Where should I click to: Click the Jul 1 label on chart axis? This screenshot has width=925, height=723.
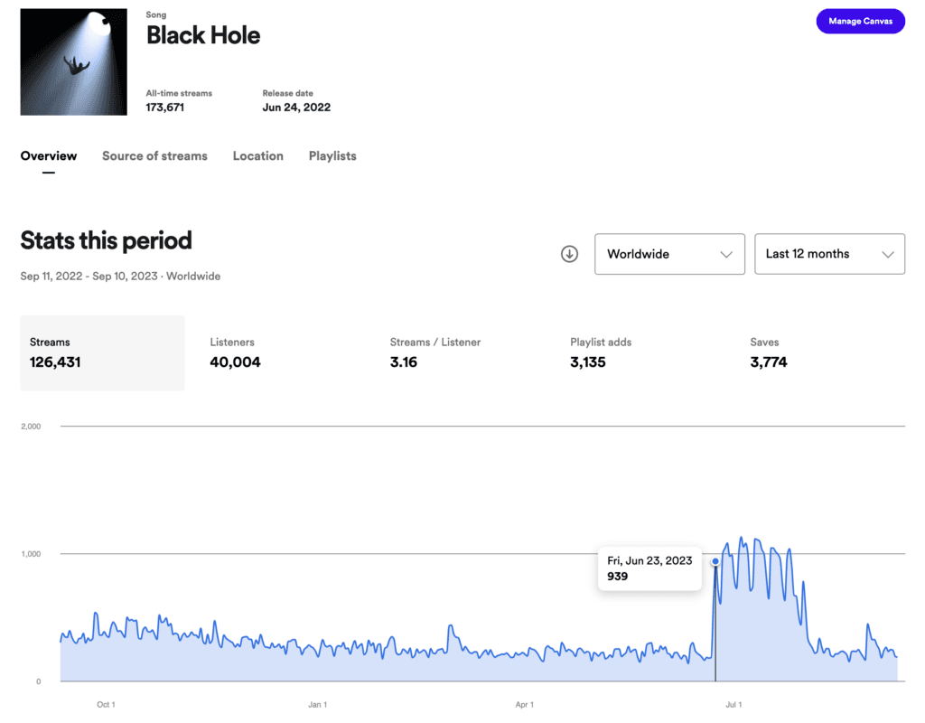[x=733, y=704]
